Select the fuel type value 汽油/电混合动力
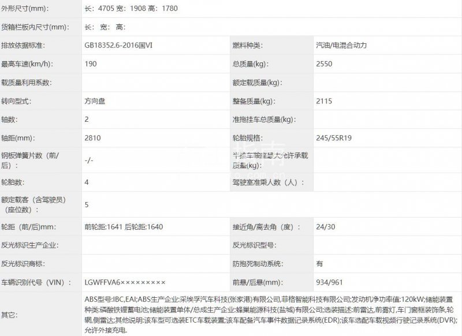 [341, 45]
